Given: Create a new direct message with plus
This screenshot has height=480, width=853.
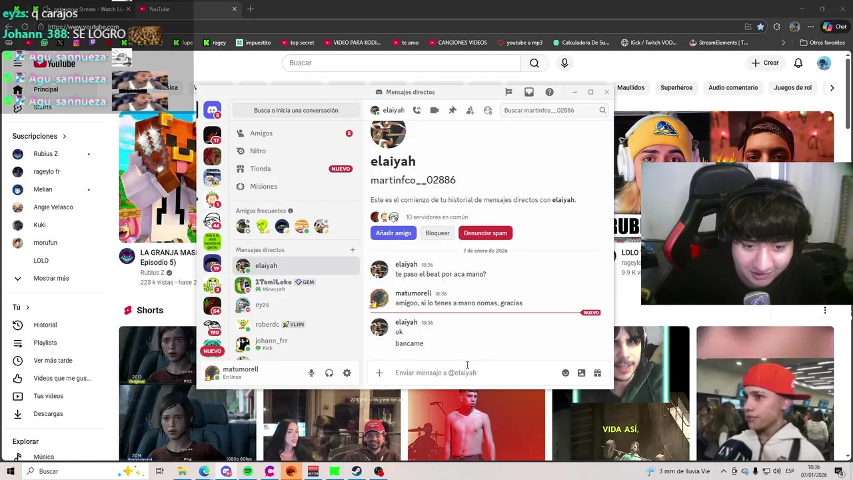Looking at the screenshot, I should click(x=353, y=250).
